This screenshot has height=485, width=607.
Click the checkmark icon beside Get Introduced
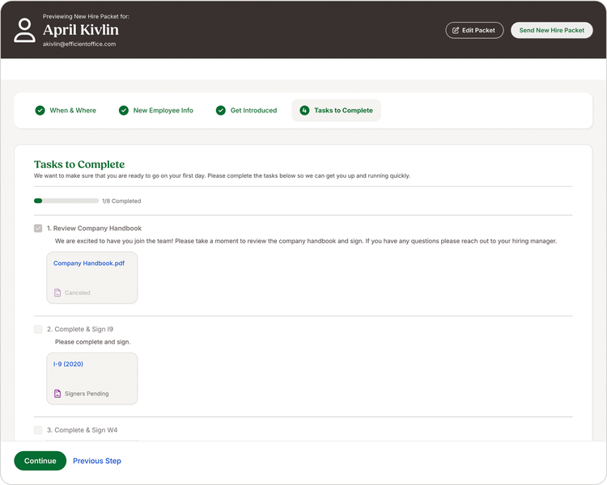click(x=221, y=110)
